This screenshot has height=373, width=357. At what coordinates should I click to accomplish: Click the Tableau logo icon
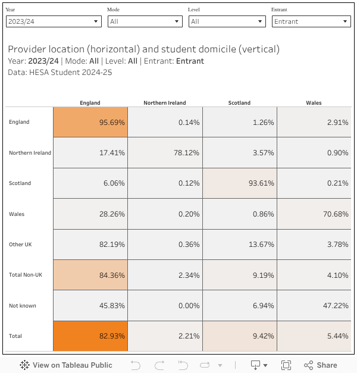(x=25, y=365)
